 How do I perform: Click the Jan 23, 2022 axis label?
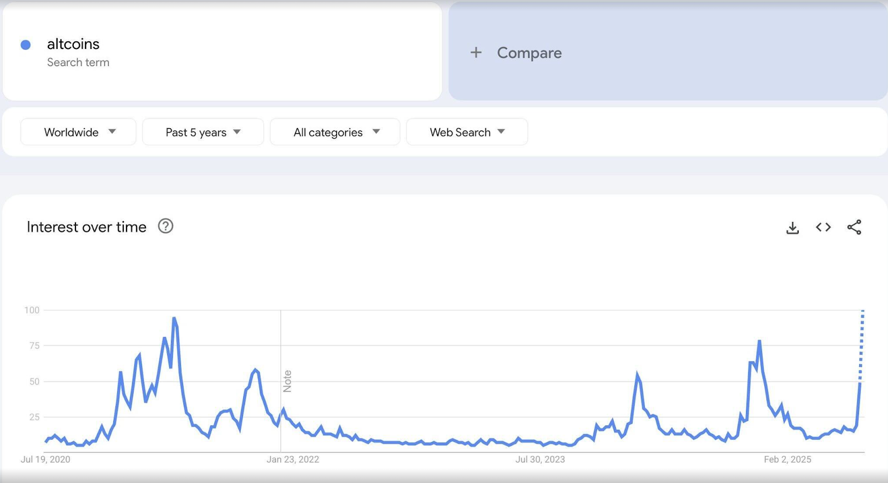click(293, 459)
